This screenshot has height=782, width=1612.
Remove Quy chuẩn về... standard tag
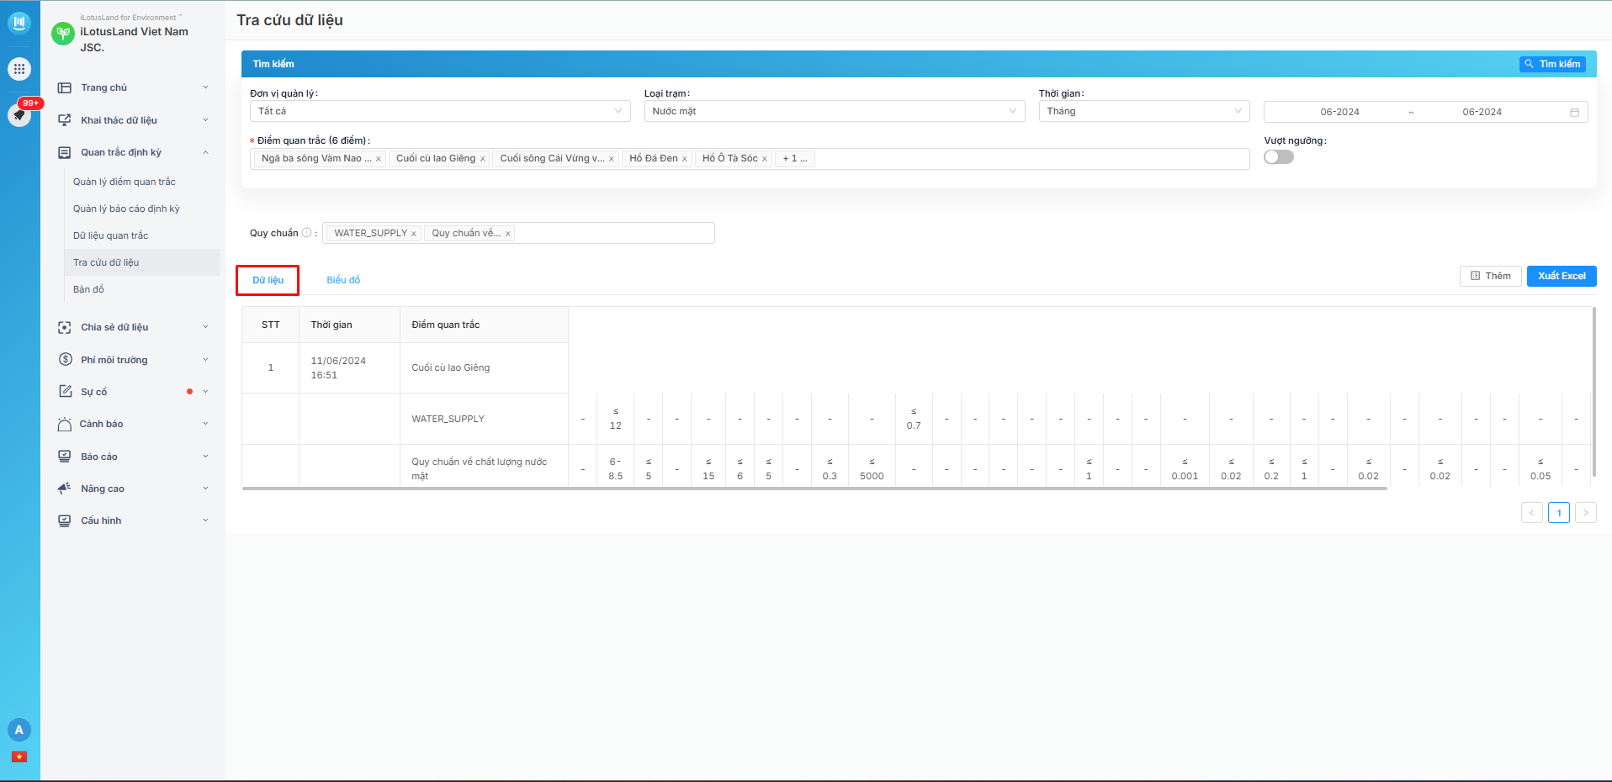(508, 234)
